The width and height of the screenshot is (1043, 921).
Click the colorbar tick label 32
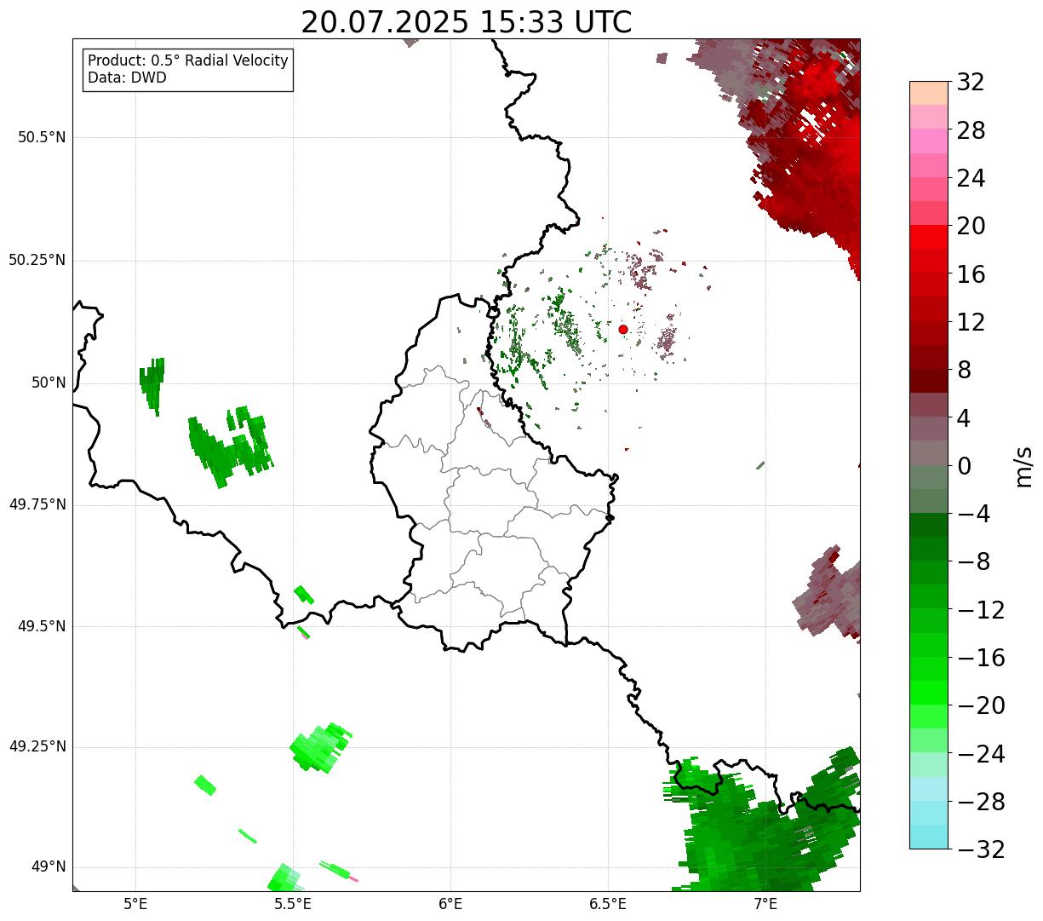(971, 83)
